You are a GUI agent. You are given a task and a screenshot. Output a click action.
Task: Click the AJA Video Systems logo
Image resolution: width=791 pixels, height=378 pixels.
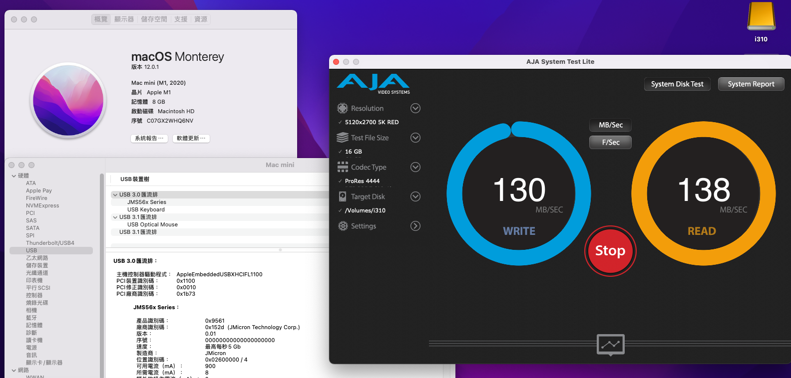pyautogui.click(x=374, y=83)
